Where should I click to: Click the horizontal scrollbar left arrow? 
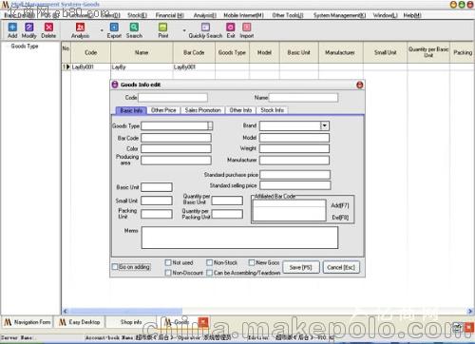[66, 312]
